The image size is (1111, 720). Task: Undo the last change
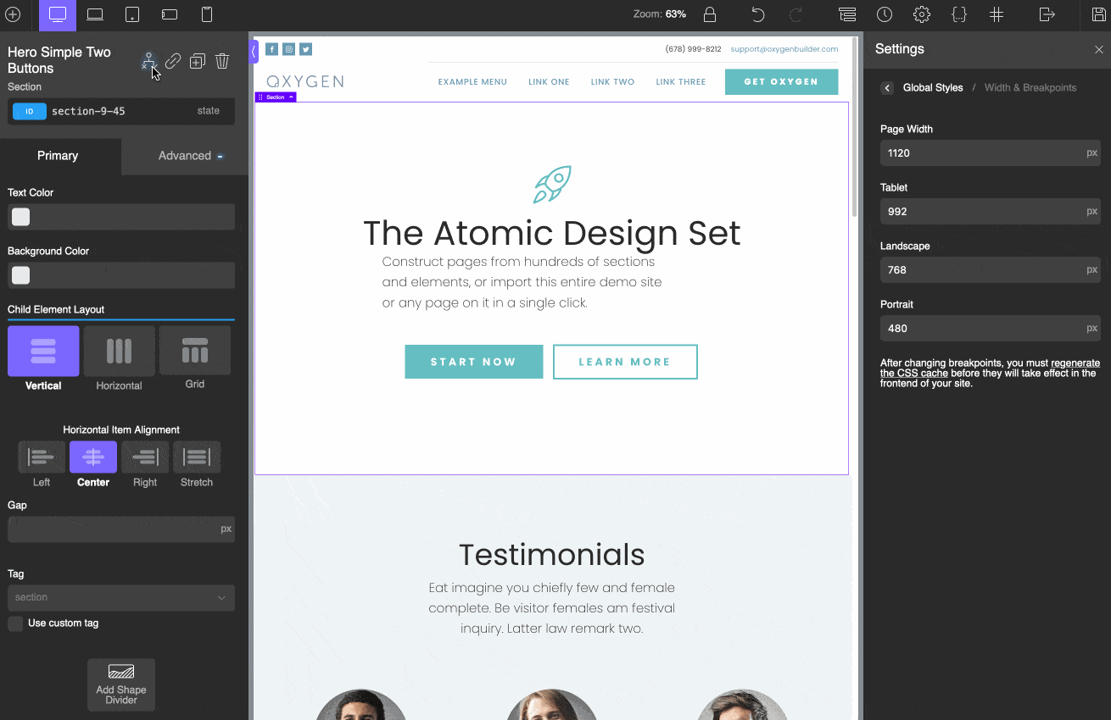click(x=757, y=14)
